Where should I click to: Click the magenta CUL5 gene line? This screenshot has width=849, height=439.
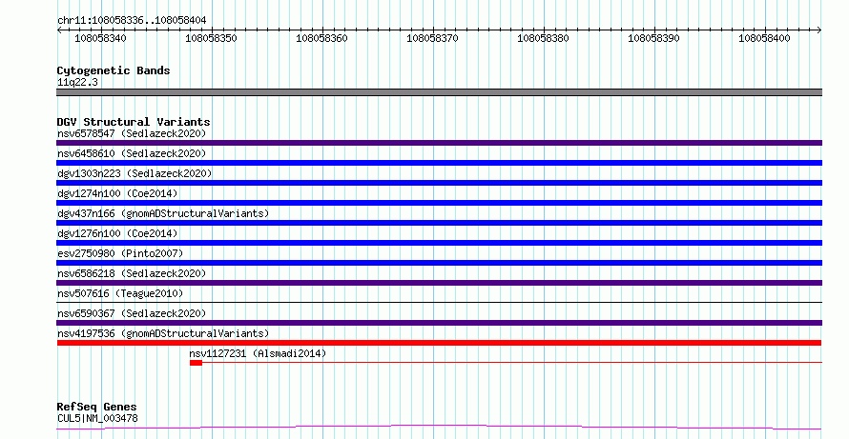coord(439,428)
